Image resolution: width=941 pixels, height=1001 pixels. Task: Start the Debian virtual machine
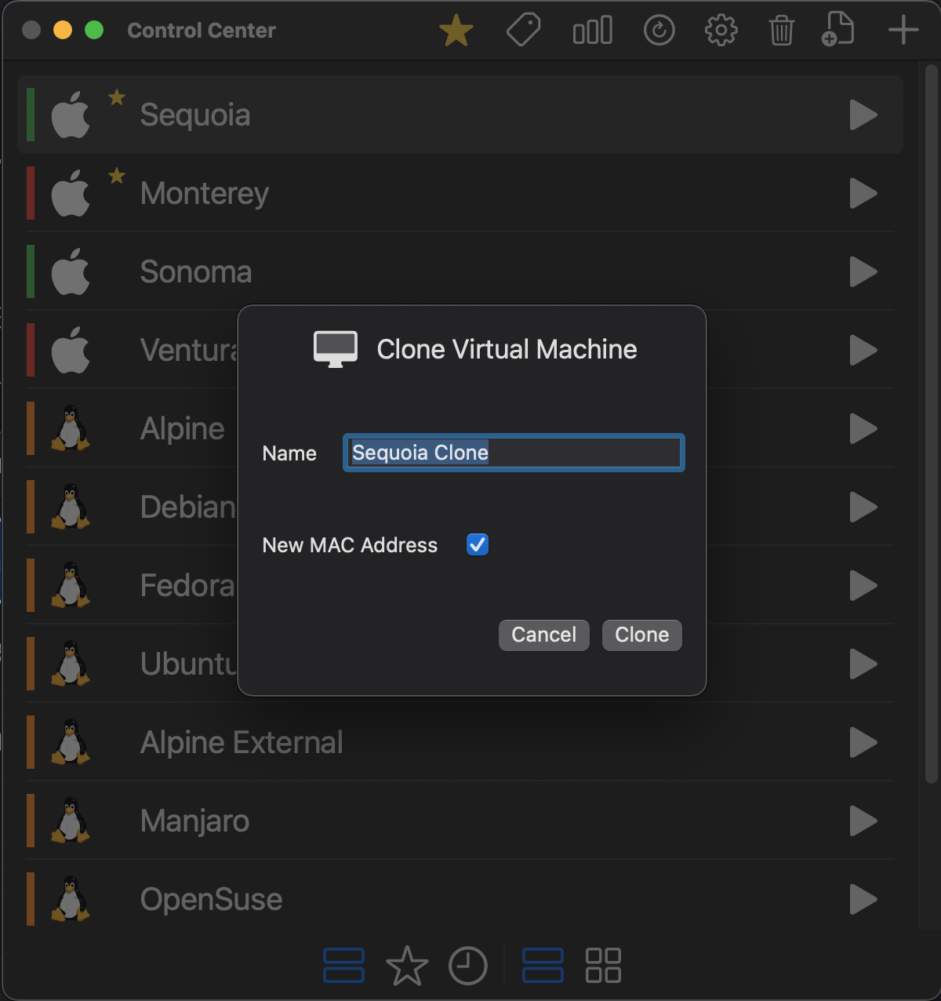863,508
